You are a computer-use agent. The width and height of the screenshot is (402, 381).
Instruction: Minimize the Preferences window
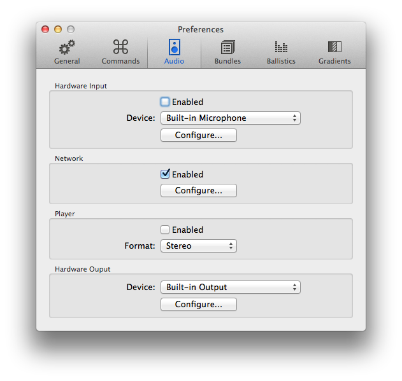pos(58,29)
